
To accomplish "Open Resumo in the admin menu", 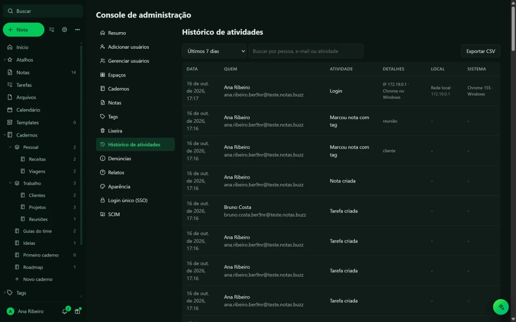I will click(x=135, y=33).
